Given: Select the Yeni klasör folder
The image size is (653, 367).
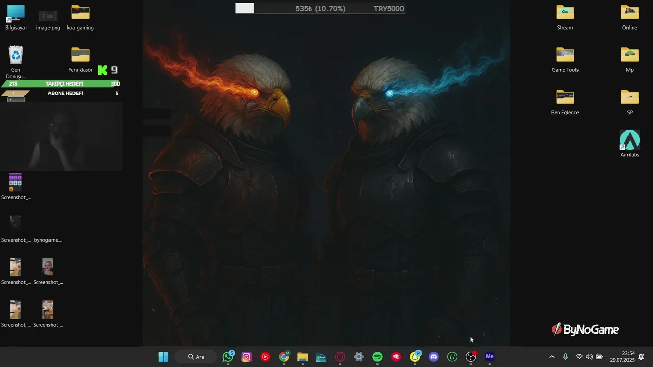Looking at the screenshot, I should pos(80,60).
